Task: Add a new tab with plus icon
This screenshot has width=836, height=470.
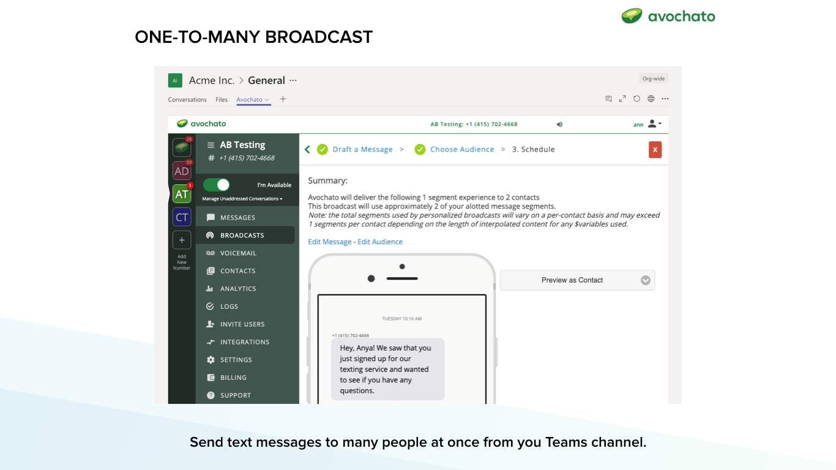Action: (283, 99)
